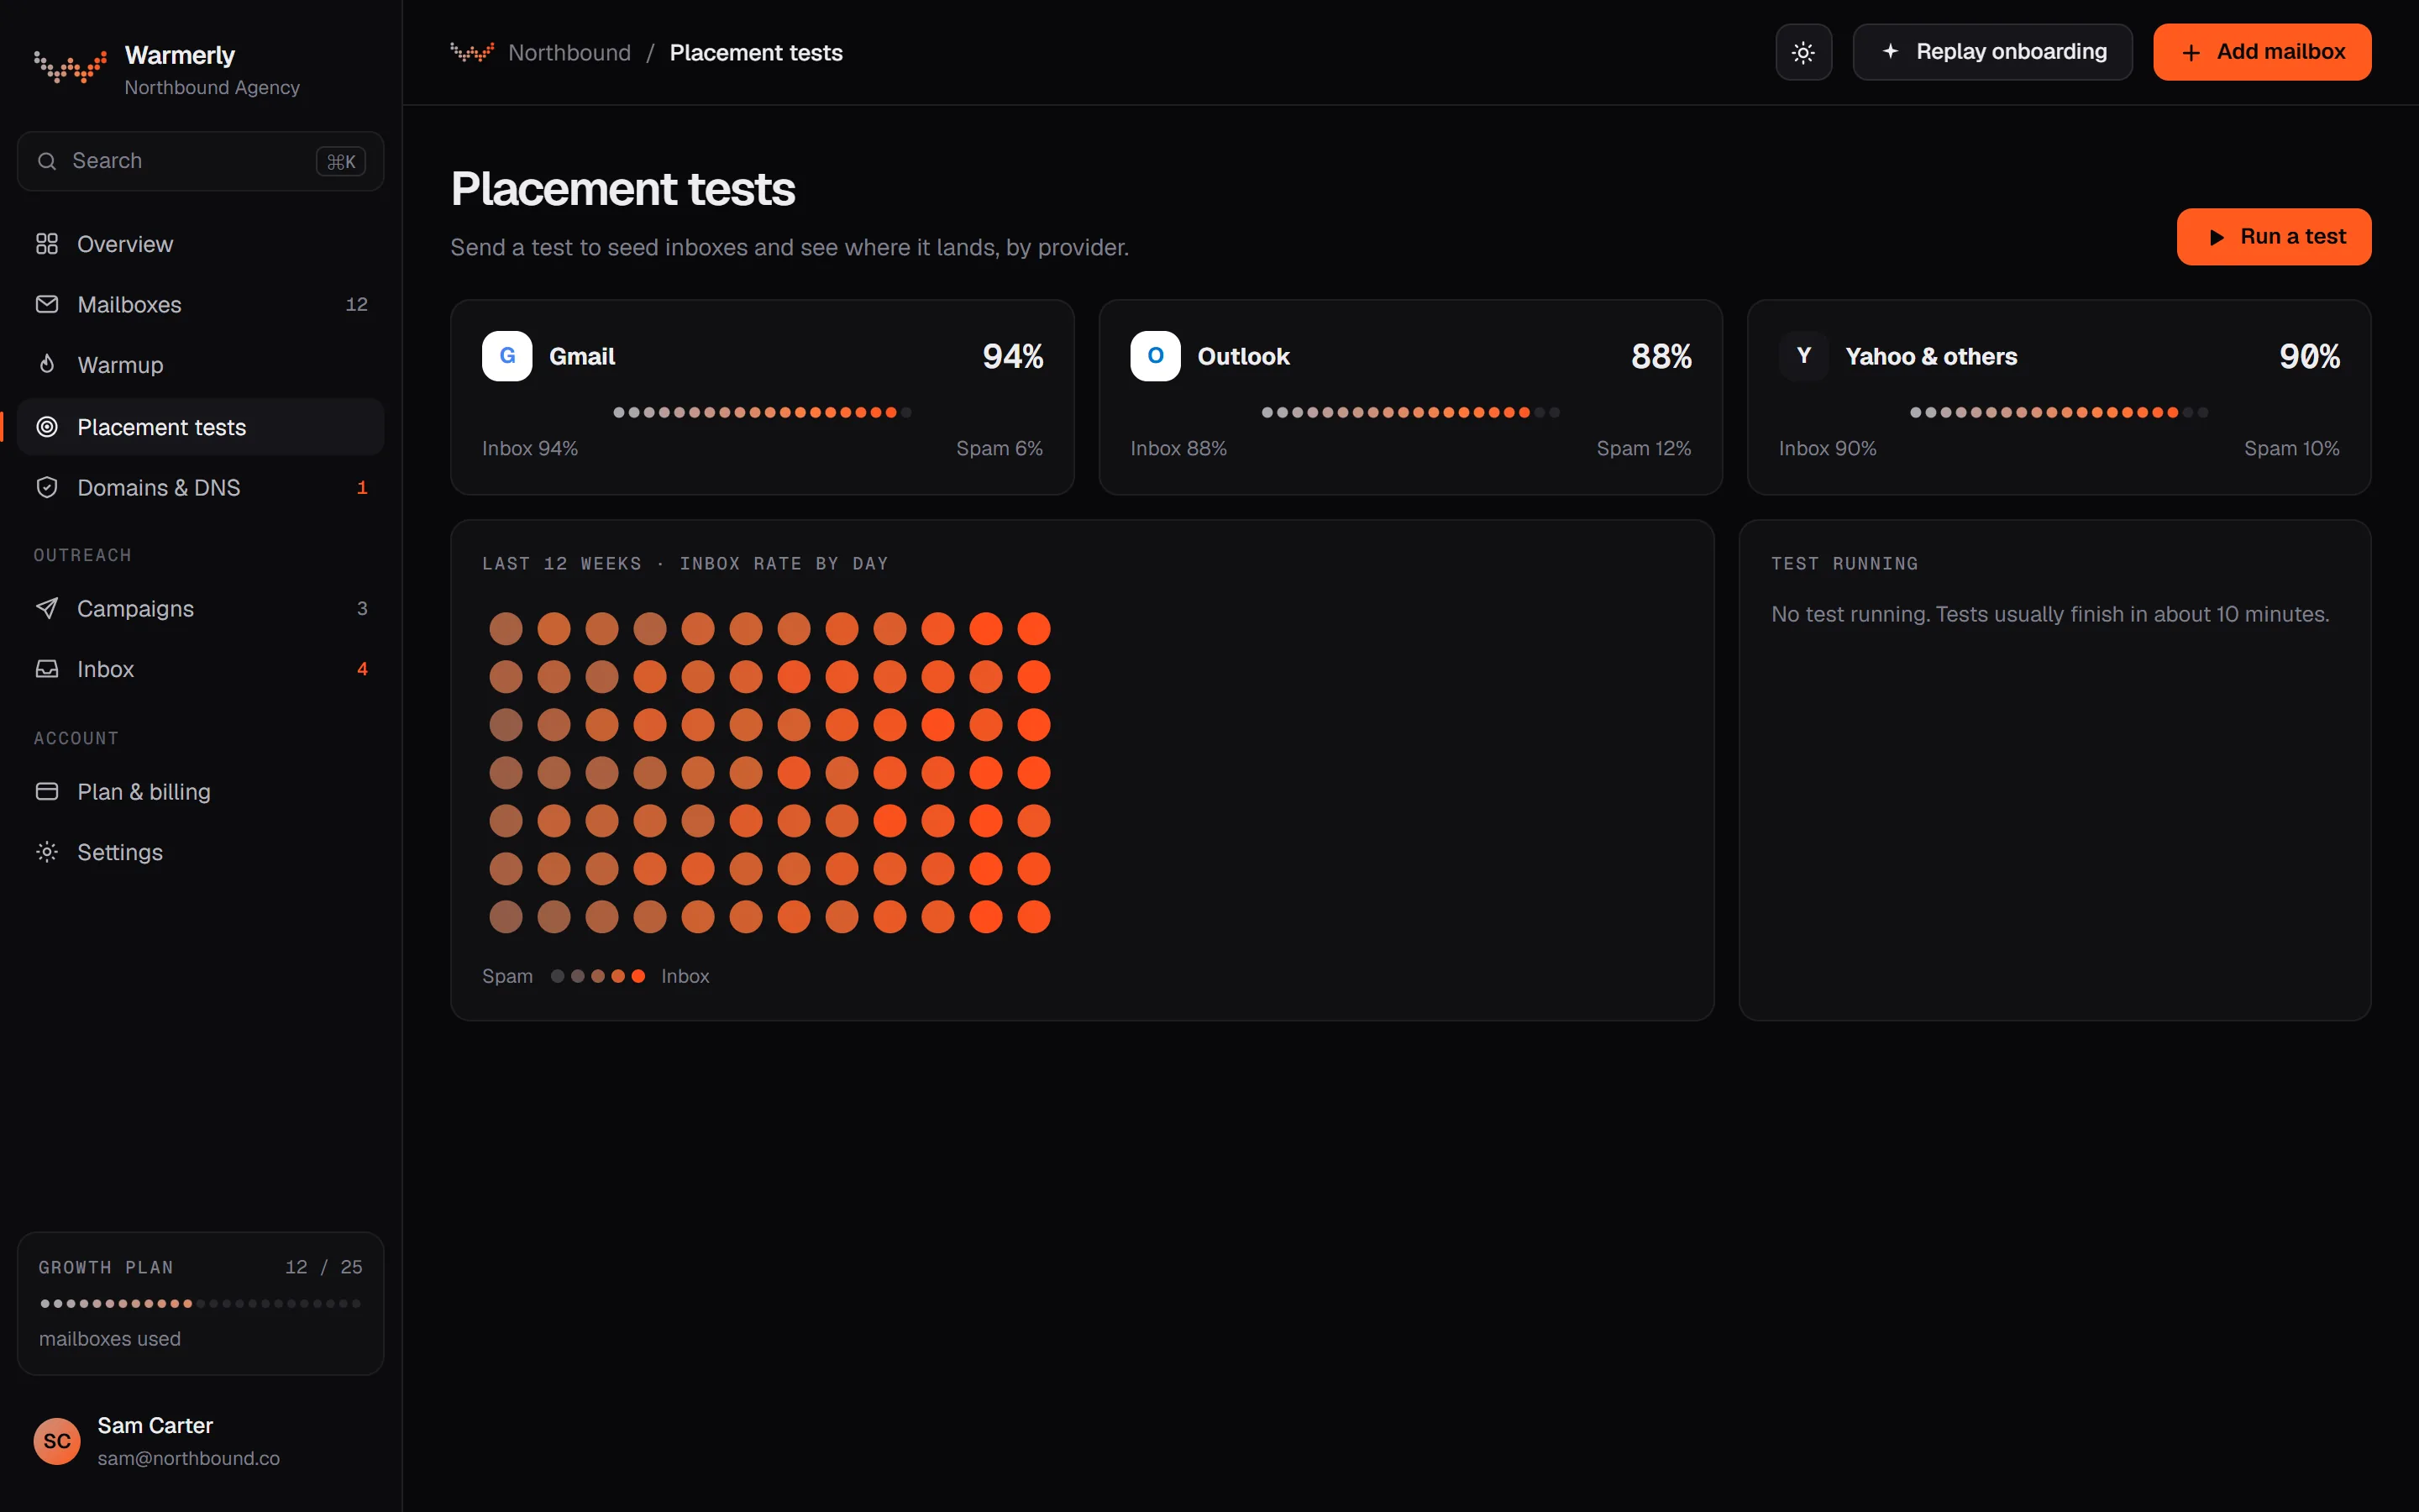Focus the Search input field

point(201,161)
